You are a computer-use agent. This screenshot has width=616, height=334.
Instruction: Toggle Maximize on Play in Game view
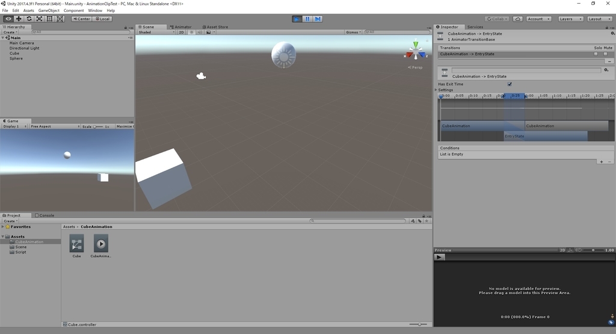(125, 126)
